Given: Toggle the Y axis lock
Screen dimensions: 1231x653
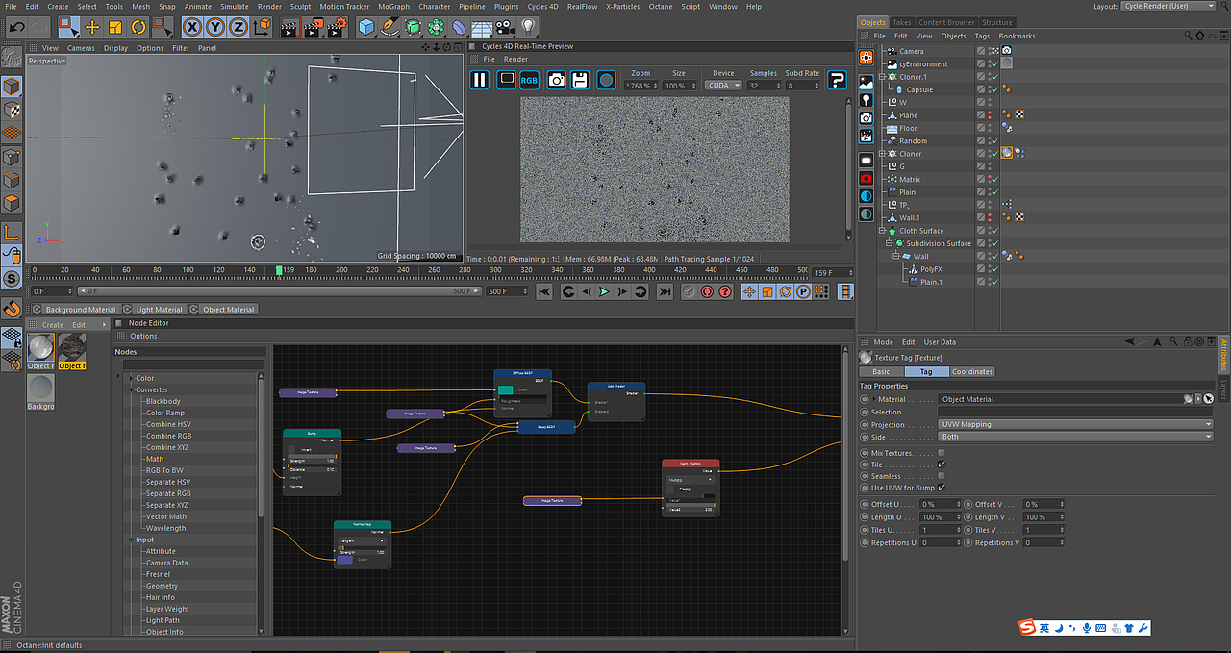Looking at the screenshot, I should click(216, 27).
